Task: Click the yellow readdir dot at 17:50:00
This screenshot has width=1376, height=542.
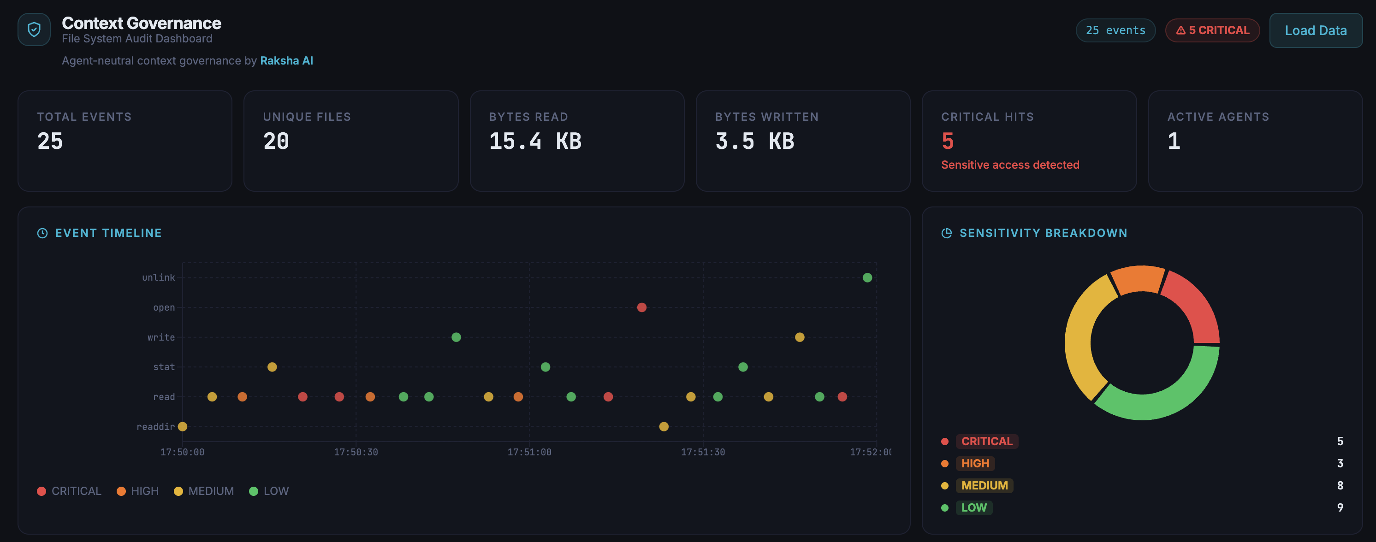Action: point(183,427)
